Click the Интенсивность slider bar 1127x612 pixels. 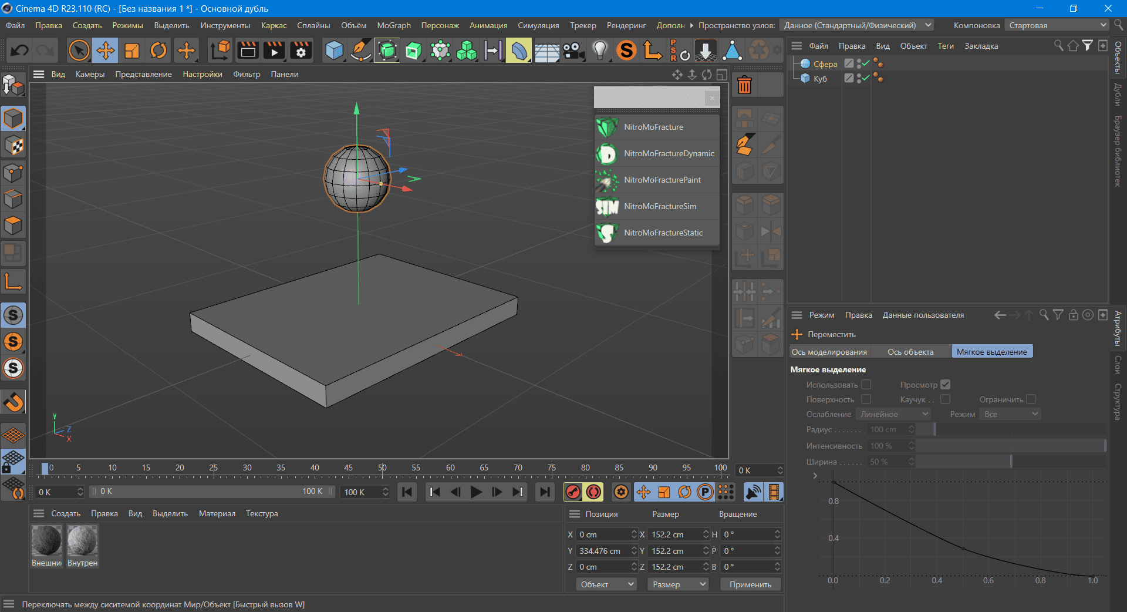(x=1011, y=446)
